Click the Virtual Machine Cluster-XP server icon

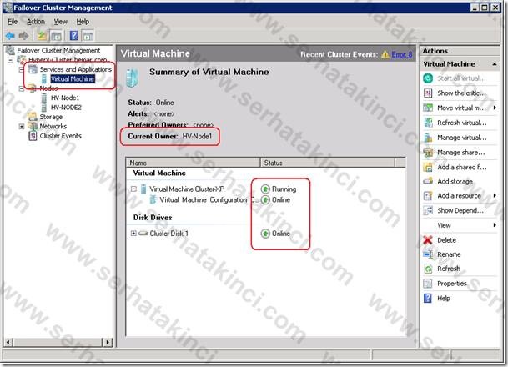[x=143, y=189]
